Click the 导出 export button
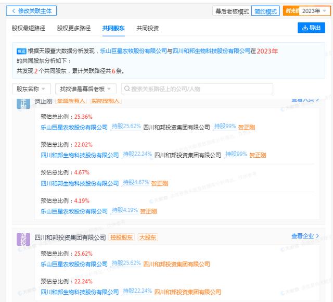This screenshot has height=302, width=333. (311, 28)
